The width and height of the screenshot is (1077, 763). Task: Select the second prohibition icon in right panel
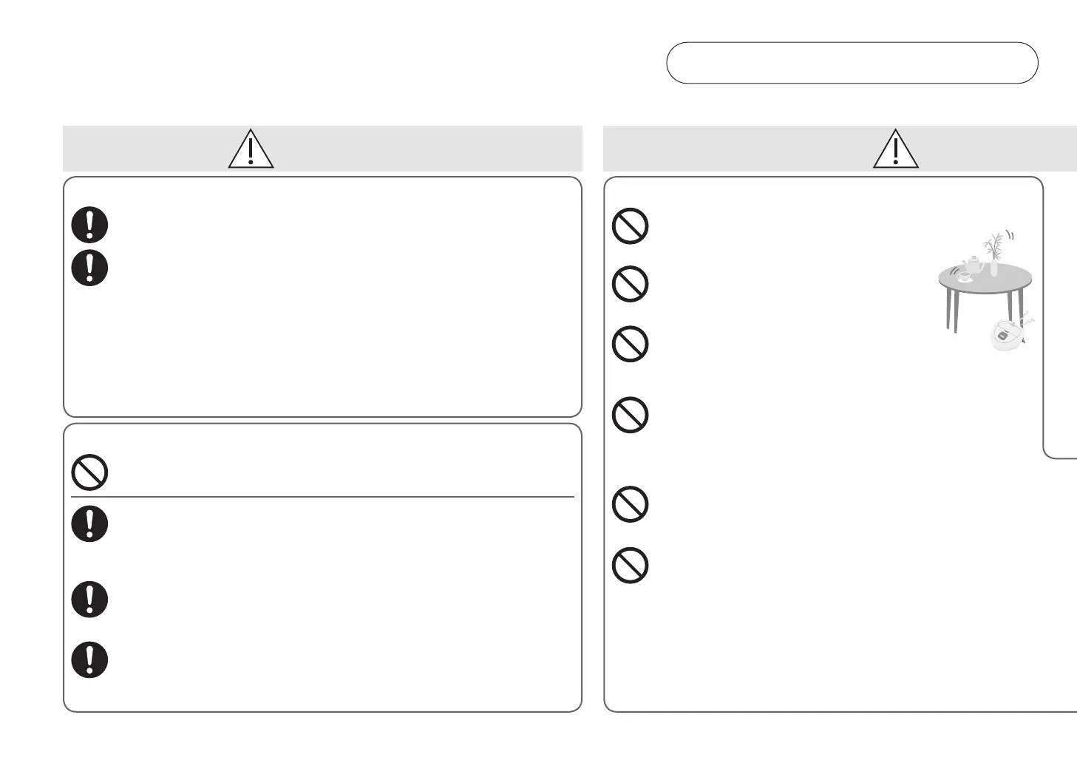pyautogui.click(x=630, y=283)
